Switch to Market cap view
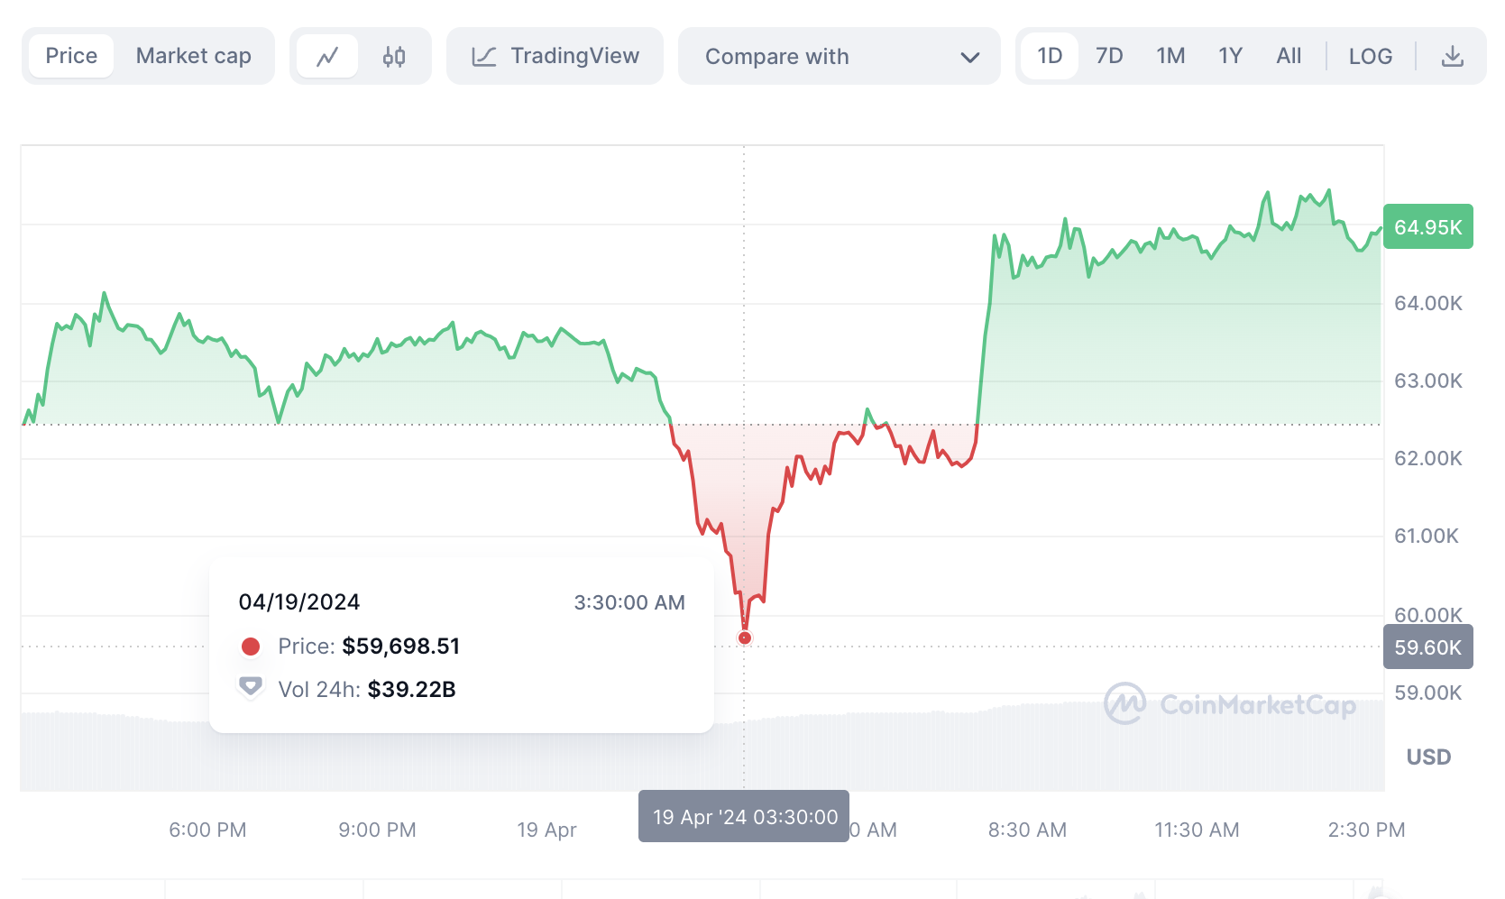 point(193,55)
